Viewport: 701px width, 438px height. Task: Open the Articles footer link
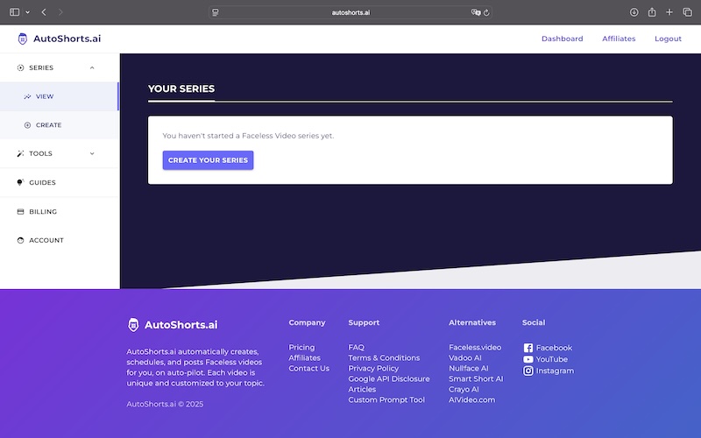click(362, 389)
